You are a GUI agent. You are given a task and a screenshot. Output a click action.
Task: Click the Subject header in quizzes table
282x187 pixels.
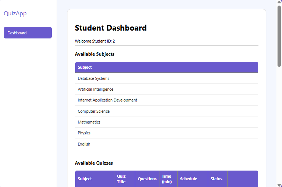pyautogui.click(x=95, y=179)
